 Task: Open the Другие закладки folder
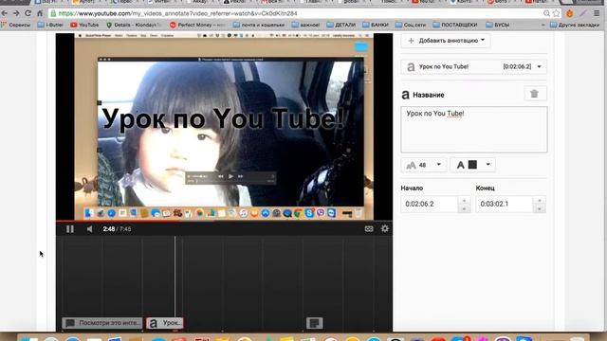575,25
